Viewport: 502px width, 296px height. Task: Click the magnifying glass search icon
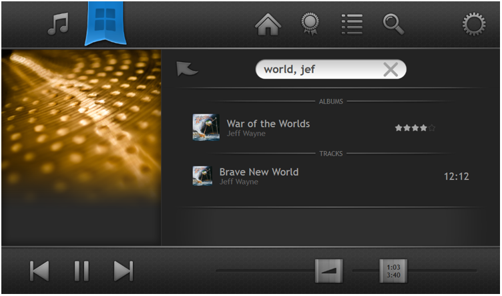pos(393,24)
